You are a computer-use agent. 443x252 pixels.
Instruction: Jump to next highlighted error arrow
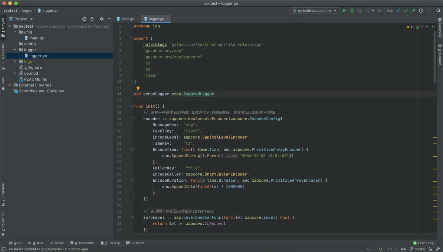[x=434, y=27]
